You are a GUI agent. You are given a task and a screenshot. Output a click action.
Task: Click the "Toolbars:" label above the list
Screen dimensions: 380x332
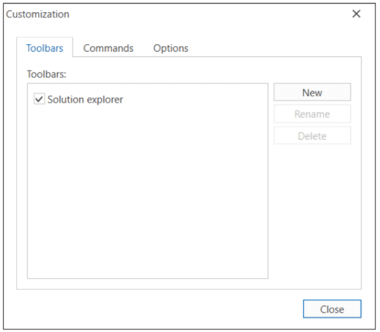[47, 74]
